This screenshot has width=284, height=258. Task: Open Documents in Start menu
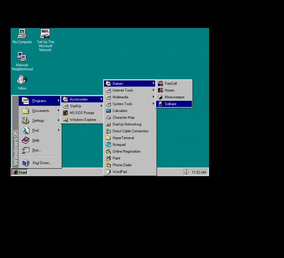(x=40, y=111)
